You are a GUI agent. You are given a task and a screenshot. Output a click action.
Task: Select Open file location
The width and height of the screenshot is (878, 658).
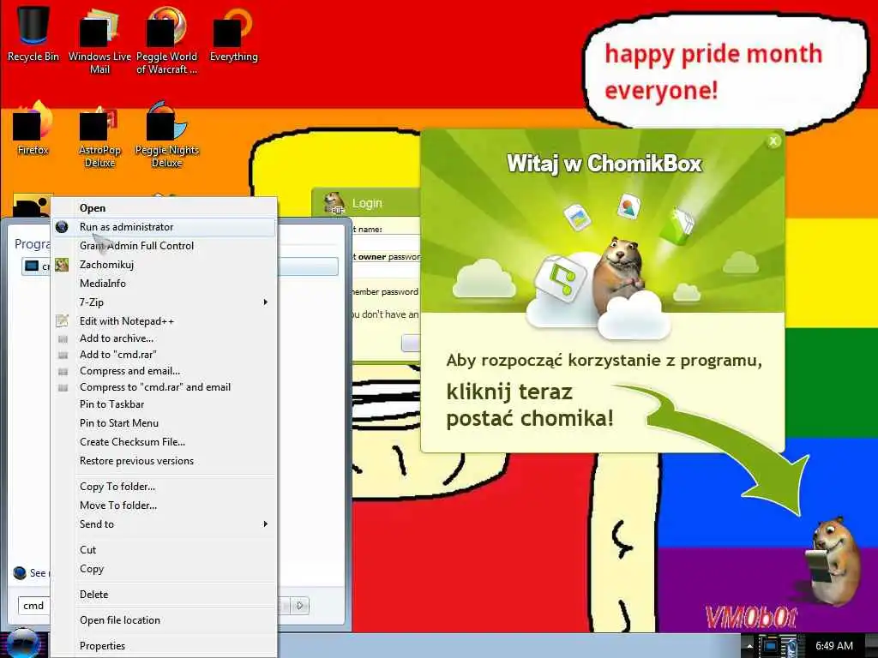164,620
